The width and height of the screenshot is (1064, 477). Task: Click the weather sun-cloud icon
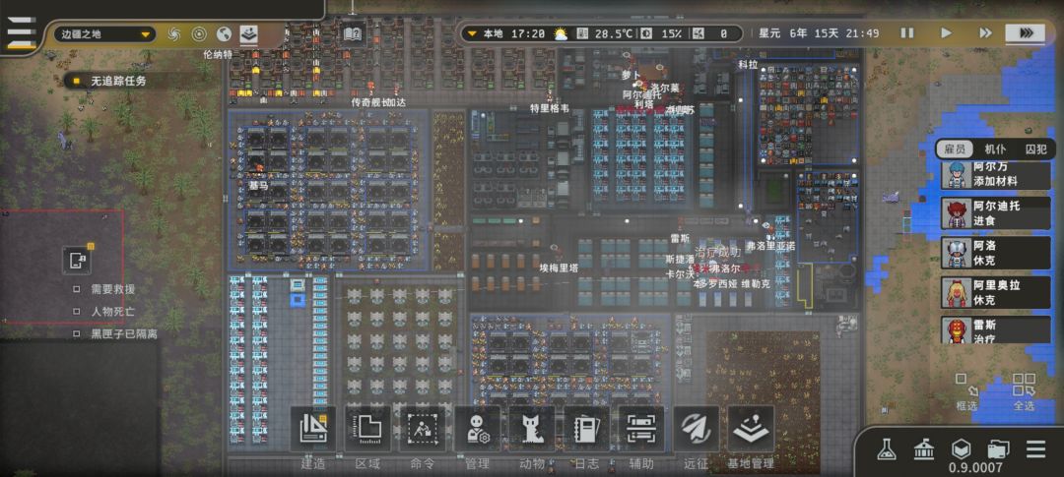[x=561, y=33]
